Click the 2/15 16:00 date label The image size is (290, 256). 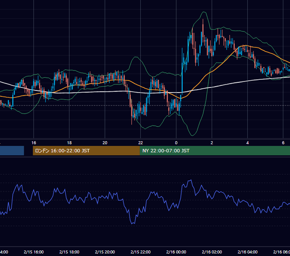tap(34, 252)
